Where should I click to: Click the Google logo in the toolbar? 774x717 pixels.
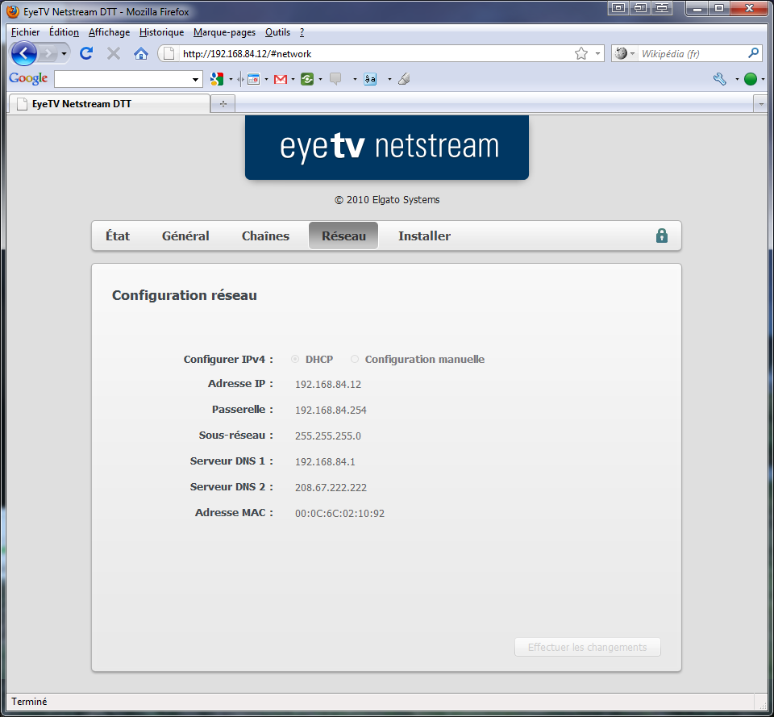tap(28, 78)
